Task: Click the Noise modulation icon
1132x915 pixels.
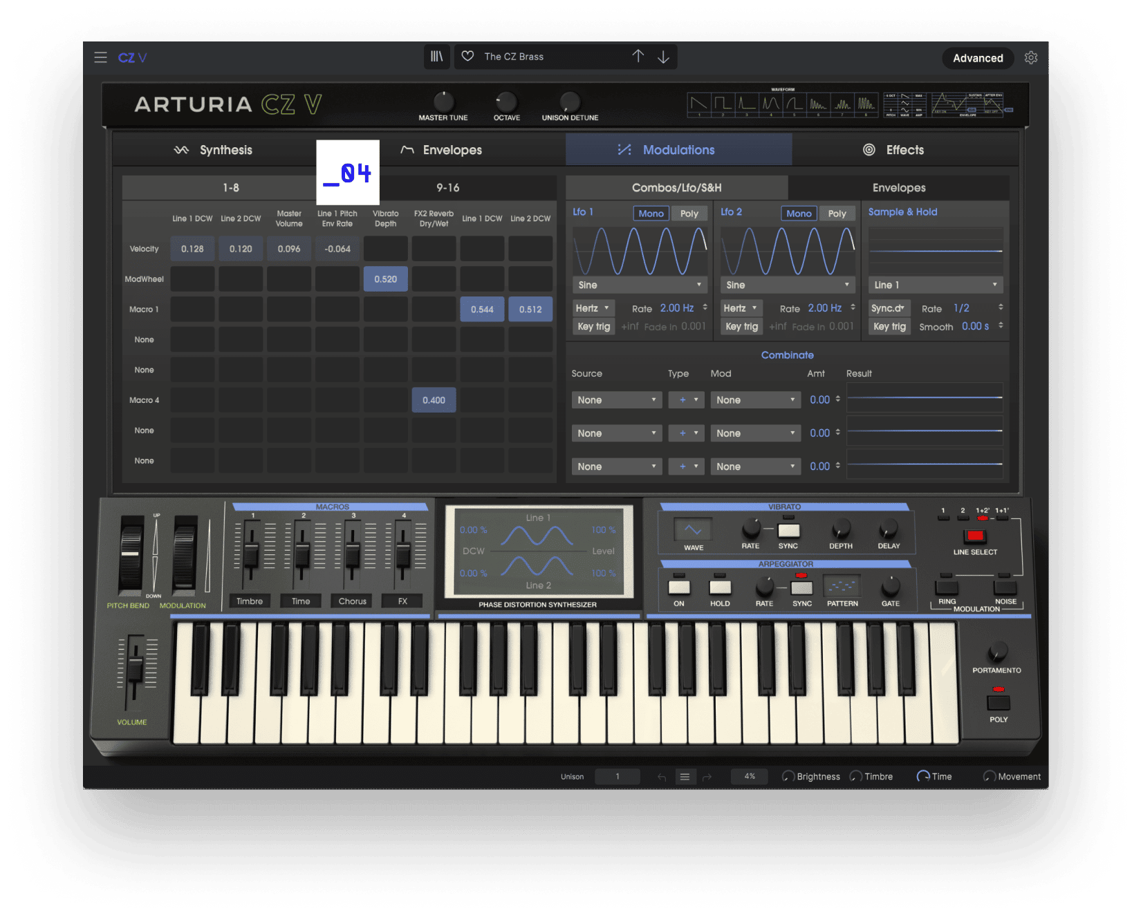Action: (1004, 589)
